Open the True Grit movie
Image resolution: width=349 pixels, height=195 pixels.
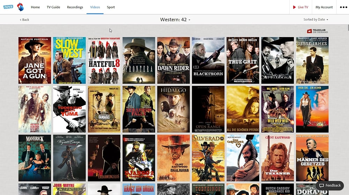(243, 60)
